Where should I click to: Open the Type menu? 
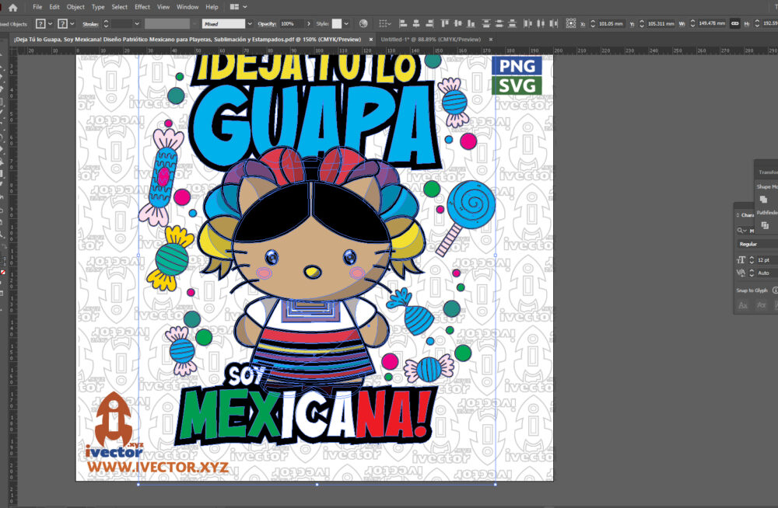point(98,7)
